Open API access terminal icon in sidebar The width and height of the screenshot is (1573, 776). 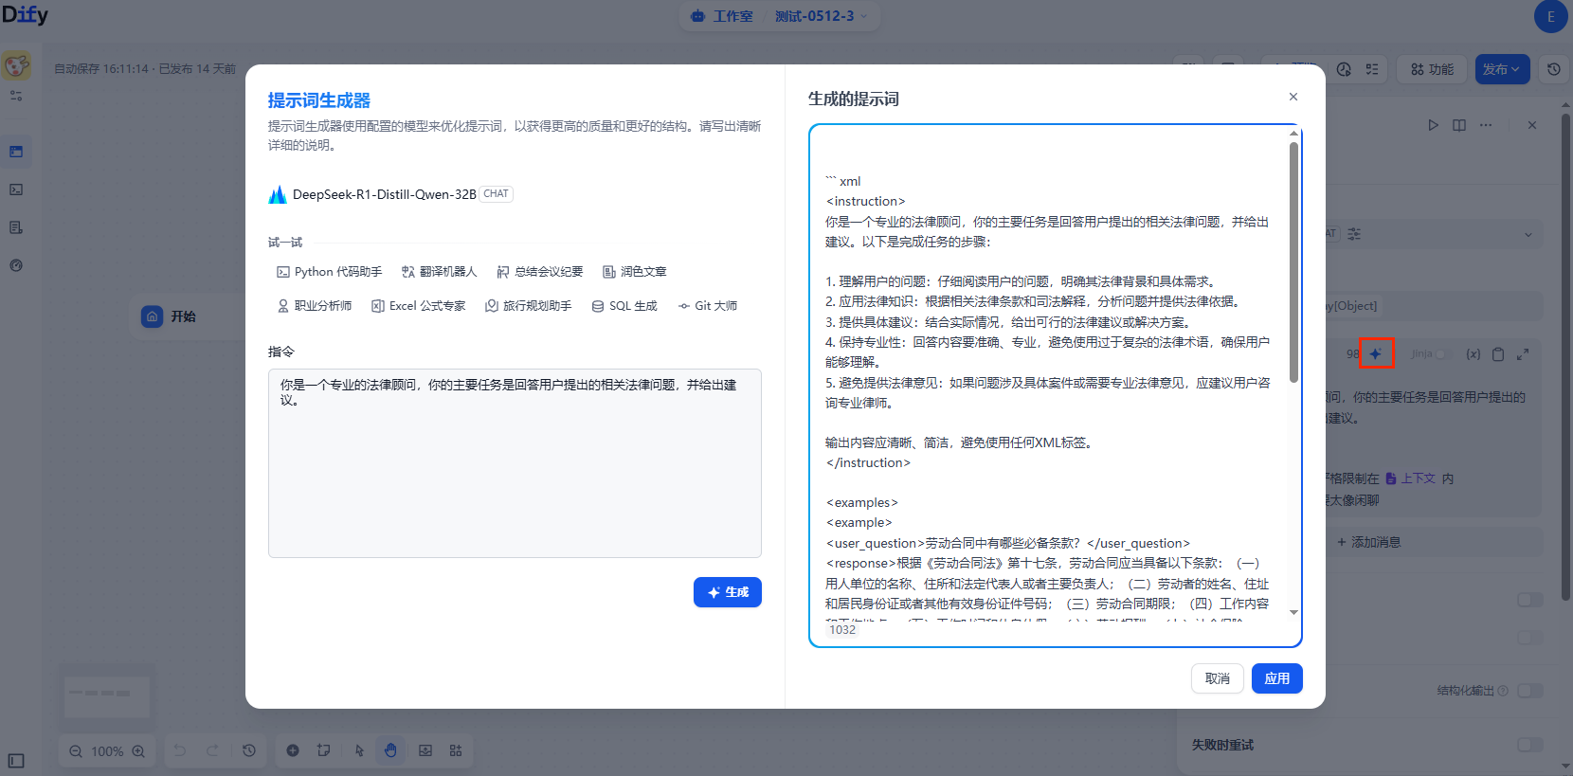pyautogui.click(x=16, y=189)
